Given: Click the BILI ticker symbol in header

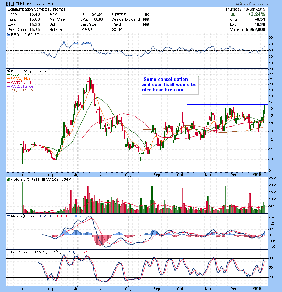Looking at the screenshot, I should click(x=10, y=4).
